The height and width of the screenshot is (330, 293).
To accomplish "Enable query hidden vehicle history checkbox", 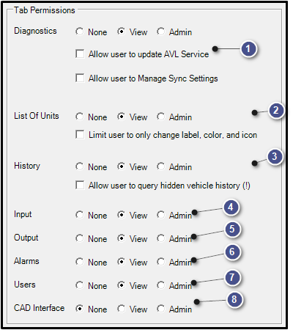I will click(x=80, y=186).
